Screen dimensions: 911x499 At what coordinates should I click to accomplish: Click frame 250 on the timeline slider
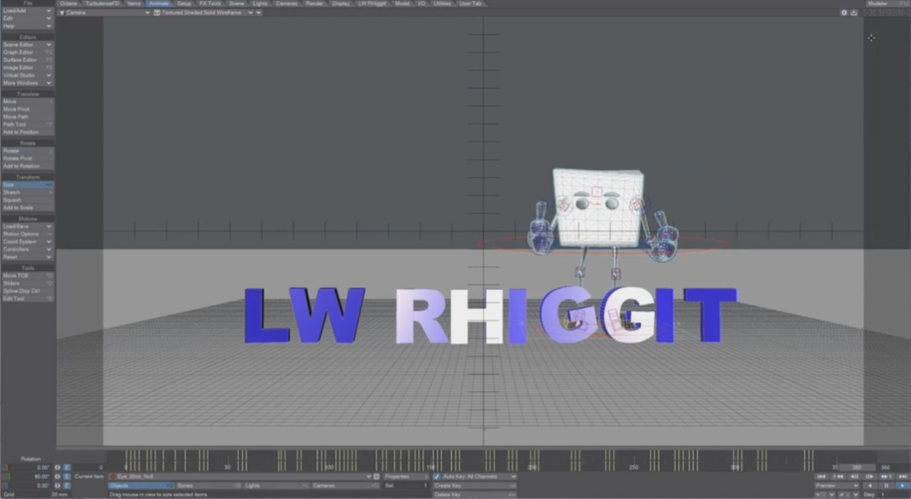coord(634,467)
